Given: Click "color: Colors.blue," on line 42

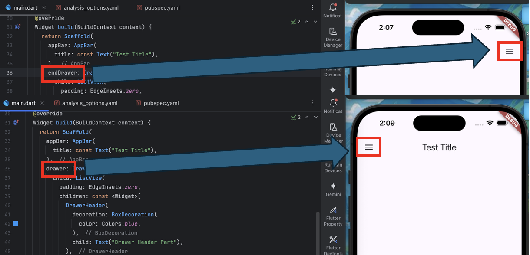Looking at the screenshot, I should coord(109,224).
